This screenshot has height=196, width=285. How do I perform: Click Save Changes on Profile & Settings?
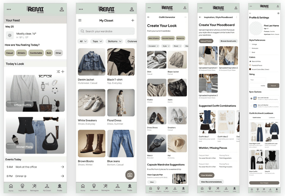tap(264, 183)
